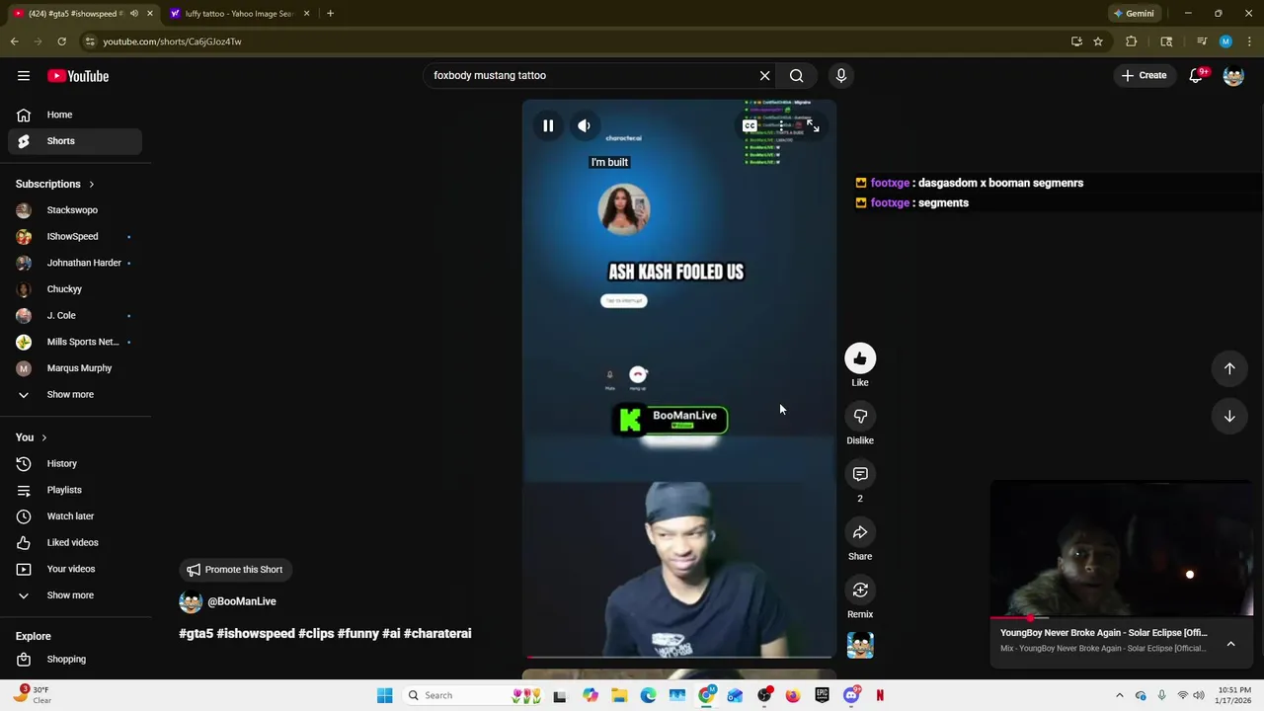Screen dimensions: 1264x711
Task: Expand the You section chevron
Action: click(43, 437)
